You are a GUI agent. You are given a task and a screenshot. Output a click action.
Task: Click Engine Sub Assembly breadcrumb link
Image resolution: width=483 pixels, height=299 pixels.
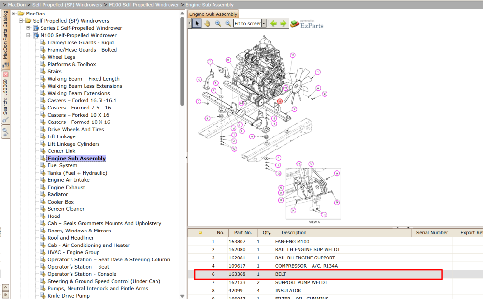tap(210, 5)
